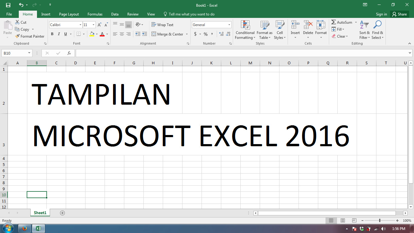Viewport: 414px width, 233px height.
Task: Switch to Page Break Preview in status bar
Action: pos(354,221)
